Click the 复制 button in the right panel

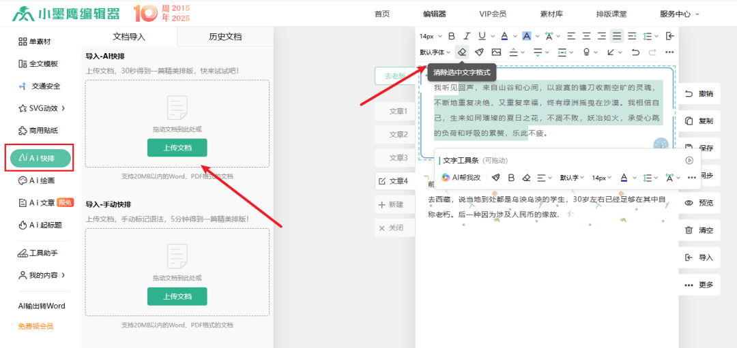[x=699, y=121]
